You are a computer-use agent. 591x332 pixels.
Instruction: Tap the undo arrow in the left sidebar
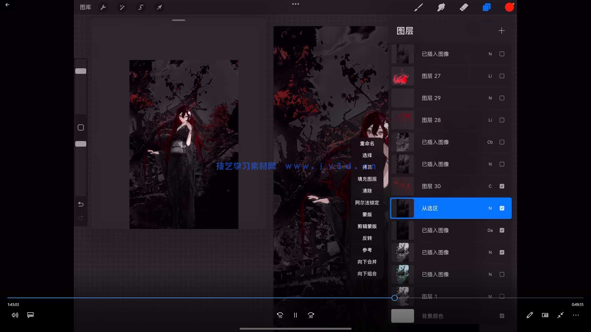(81, 204)
